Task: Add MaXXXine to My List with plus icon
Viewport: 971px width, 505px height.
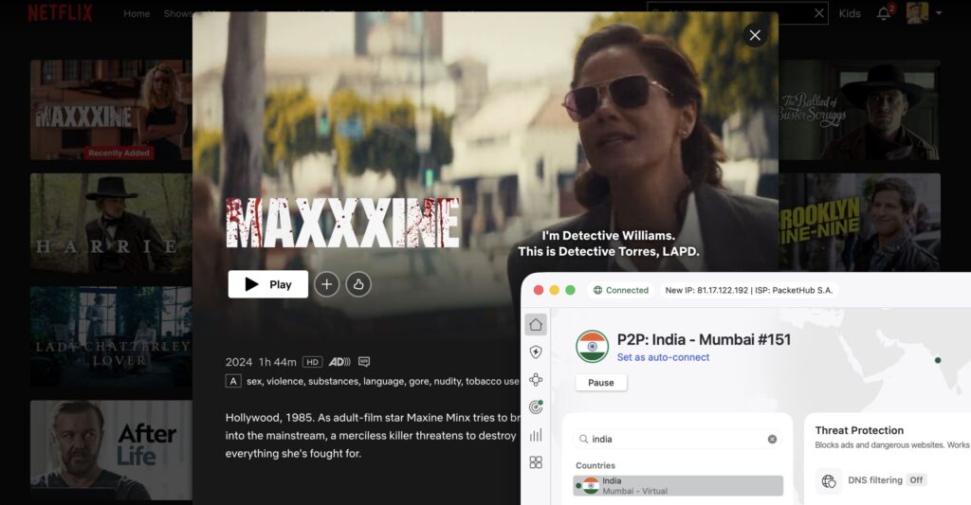Action: click(x=326, y=284)
